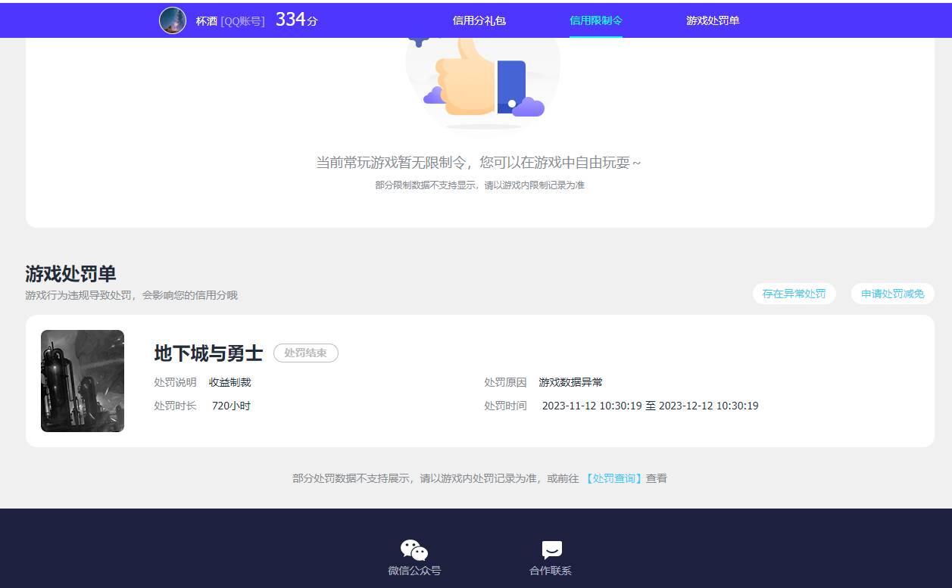Click the 存在异常处罚 button
The width and height of the screenshot is (952, 588).
[x=794, y=294]
